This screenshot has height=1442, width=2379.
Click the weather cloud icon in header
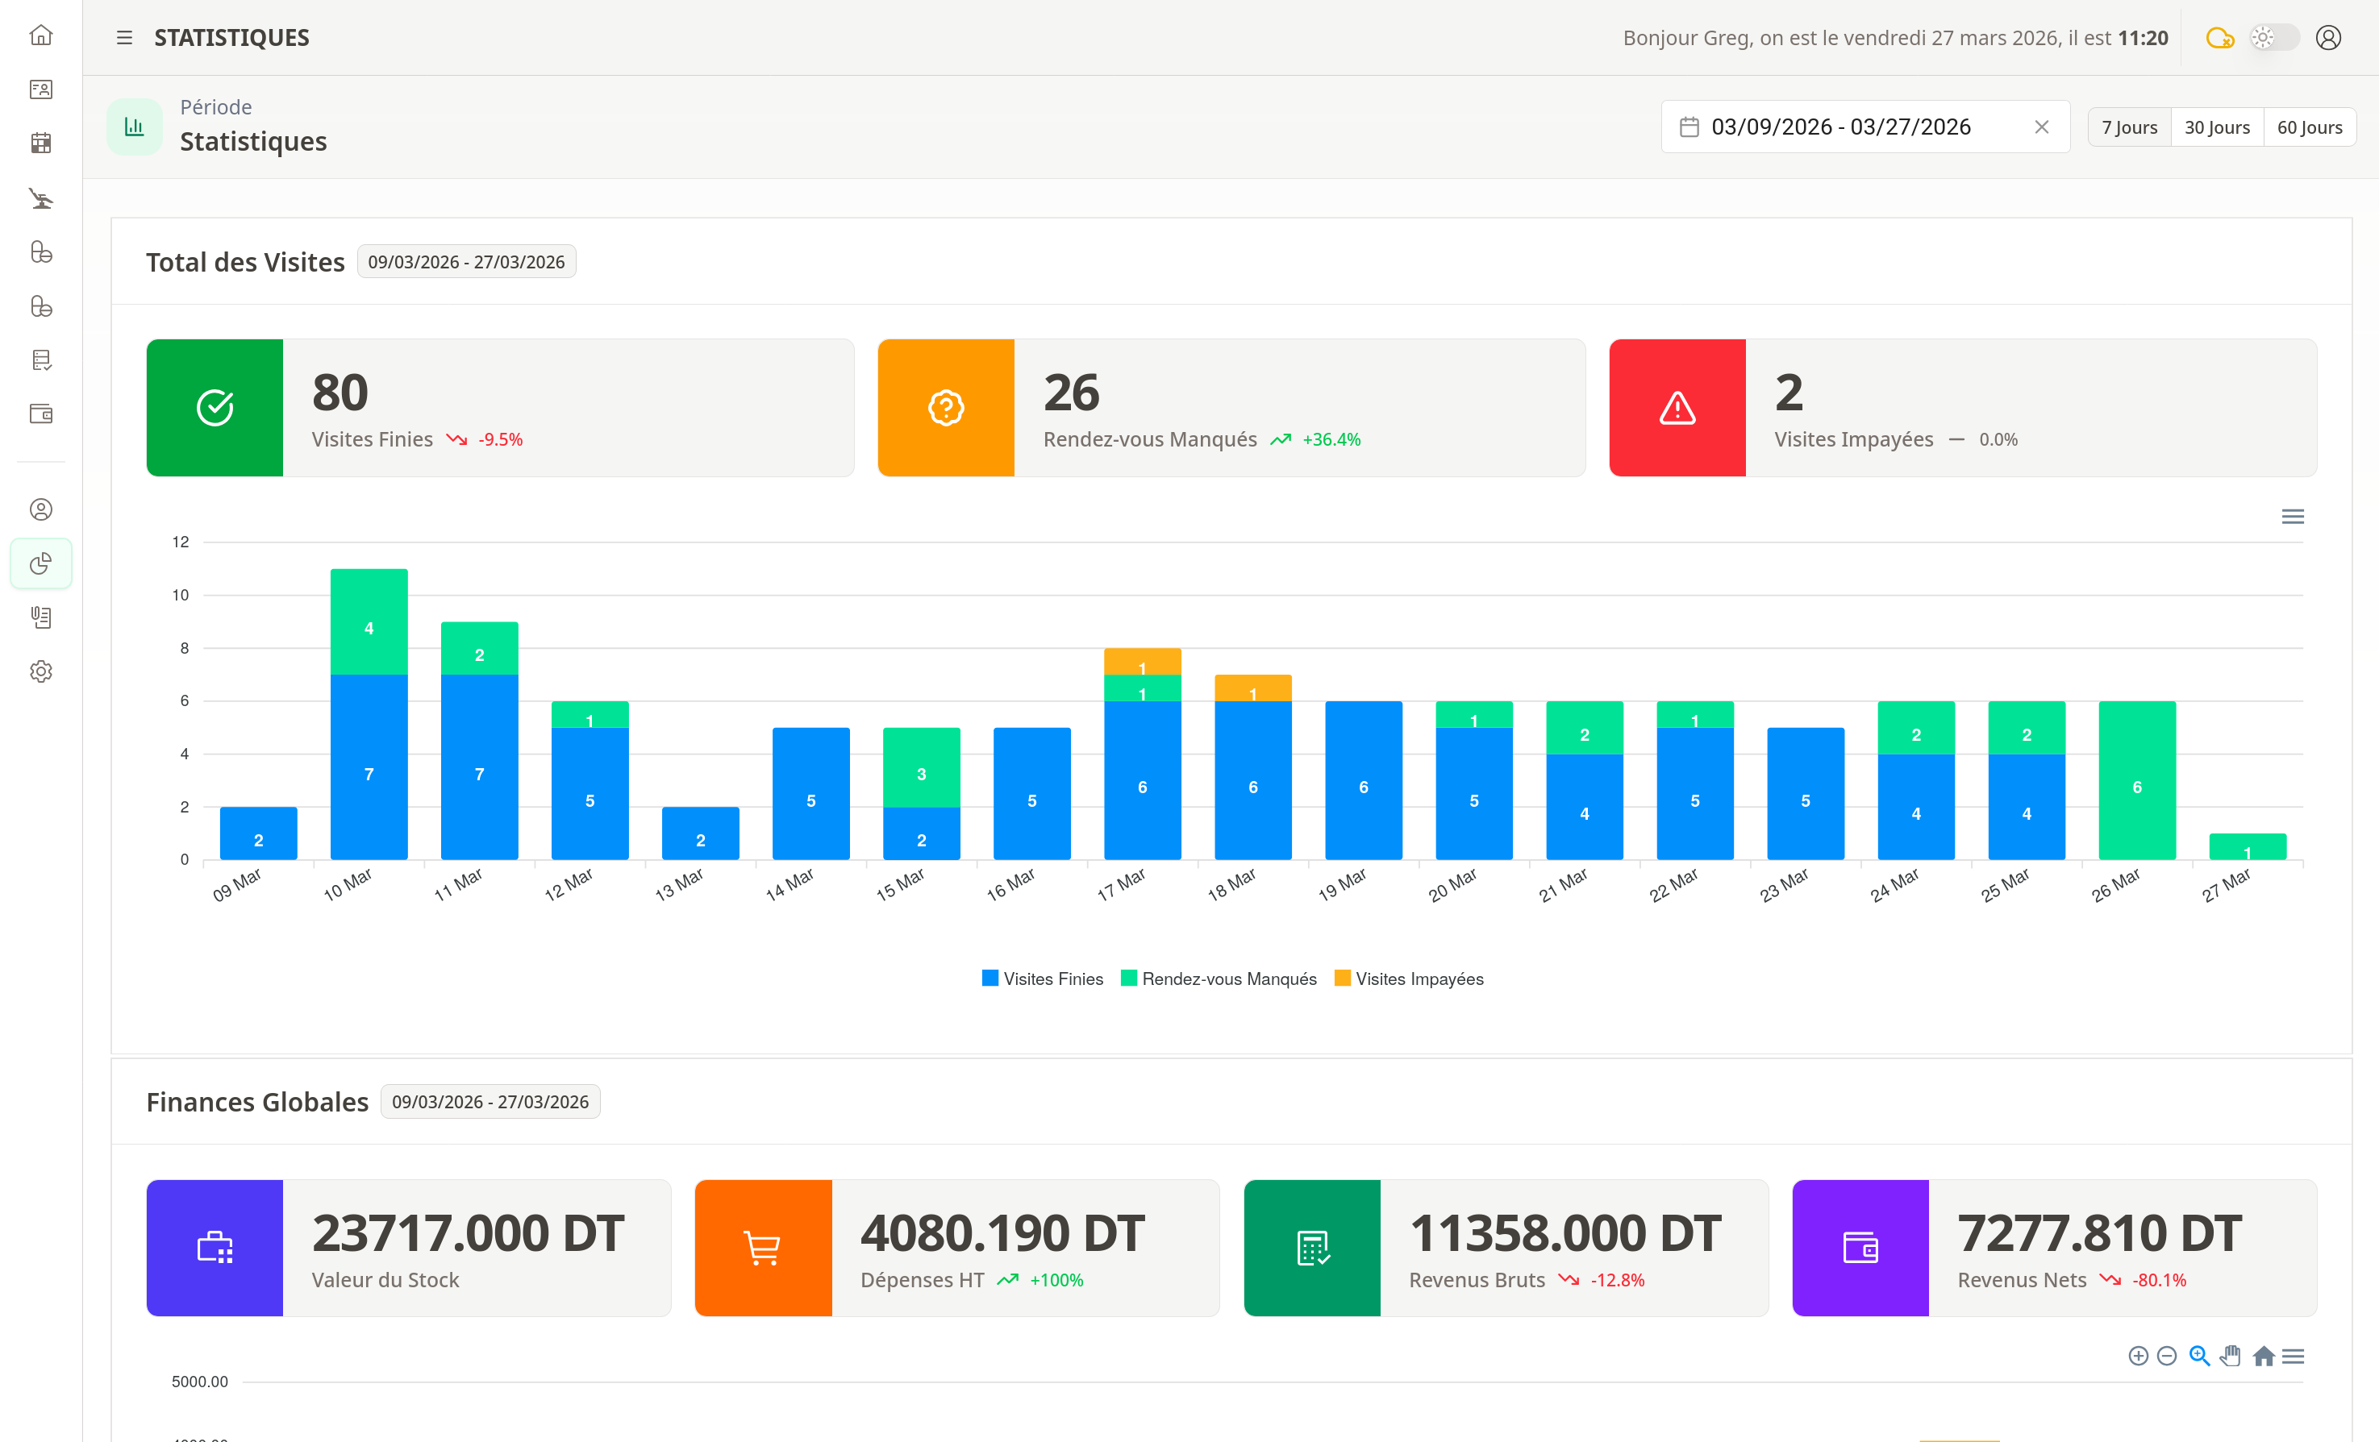pyautogui.click(x=2219, y=38)
